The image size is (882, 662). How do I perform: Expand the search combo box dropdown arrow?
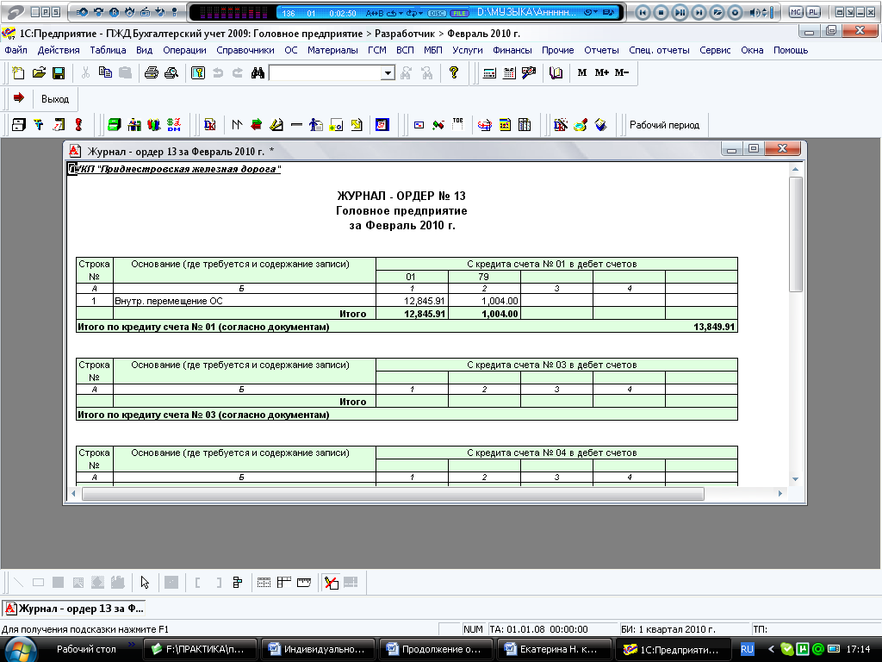[388, 73]
